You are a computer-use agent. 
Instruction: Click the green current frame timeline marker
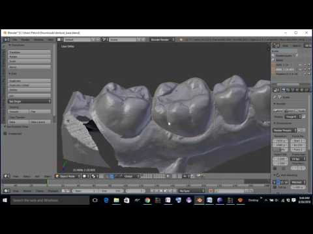(48, 183)
